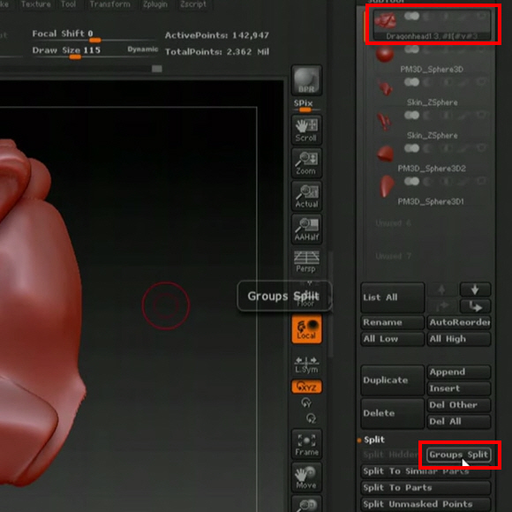Toggle L.Sym local symmetry
Viewport: 512px width, 512px height.
click(x=306, y=365)
